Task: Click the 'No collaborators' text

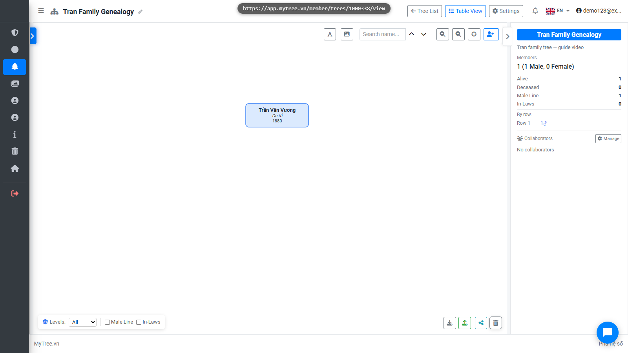Action: point(535,150)
